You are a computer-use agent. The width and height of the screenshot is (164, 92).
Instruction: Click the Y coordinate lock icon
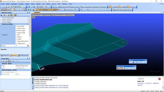tap(119, 7)
